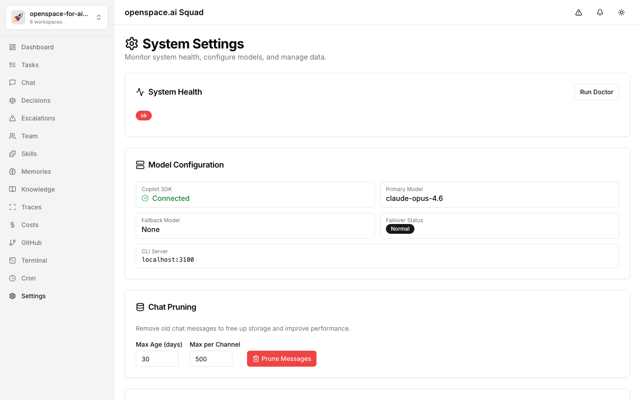Click the Costs dollar icon
The height and width of the screenshot is (400, 641).
click(x=12, y=225)
